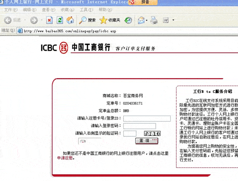The image size is (238, 181).
Task: Click the login password input field
Action: [140, 126]
